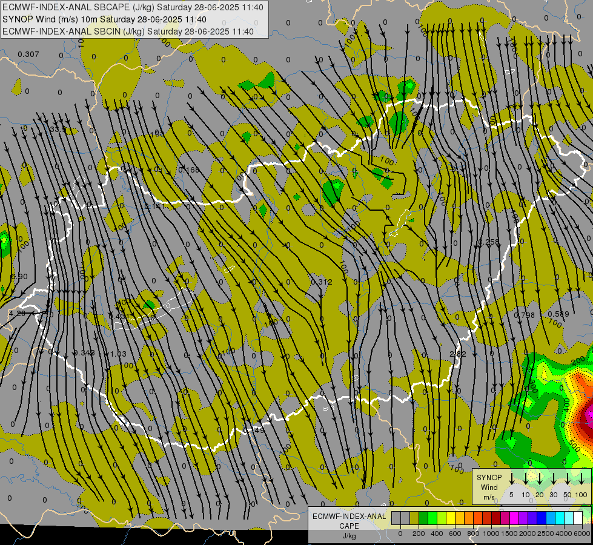Image resolution: width=593 pixels, height=545 pixels.
Task: Click the 6.90 value on the map
Action: click(x=19, y=277)
